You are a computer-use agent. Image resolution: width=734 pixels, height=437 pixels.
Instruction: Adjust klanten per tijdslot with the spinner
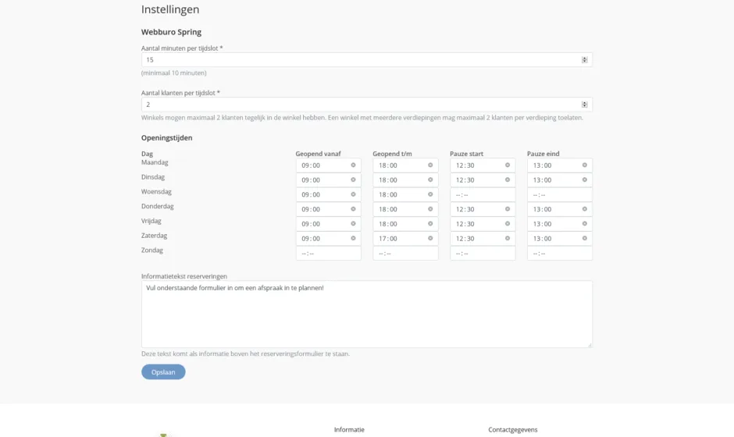coord(585,105)
